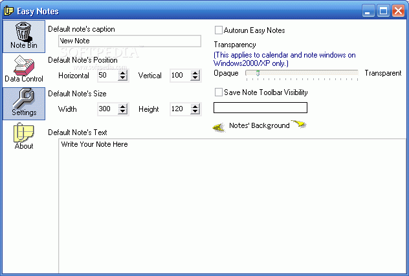
Task: Close the Easy Notes window
Action: tap(398, 11)
